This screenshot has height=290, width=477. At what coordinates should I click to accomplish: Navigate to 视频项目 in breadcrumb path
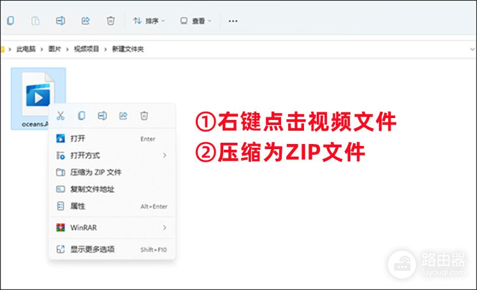coord(86,49)
